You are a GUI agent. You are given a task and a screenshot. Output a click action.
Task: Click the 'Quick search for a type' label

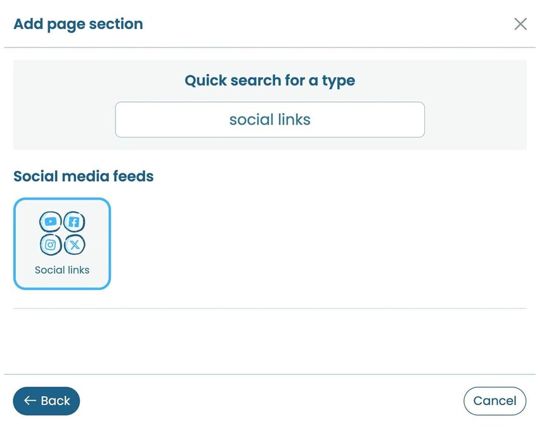tap(269, 80)
